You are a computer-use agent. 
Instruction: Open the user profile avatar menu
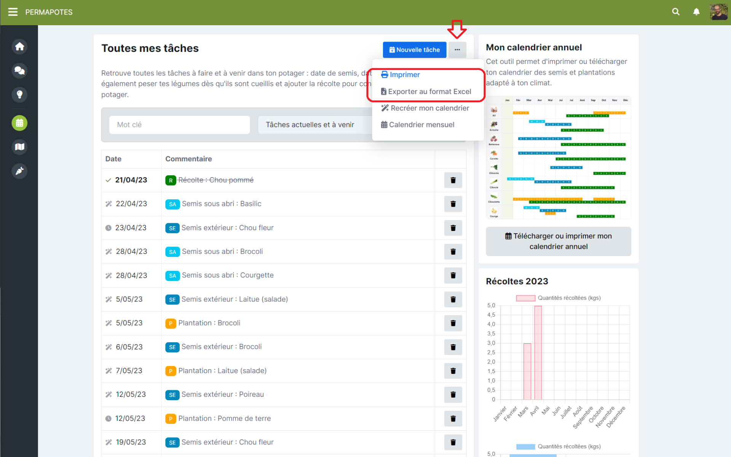[718, 12]
